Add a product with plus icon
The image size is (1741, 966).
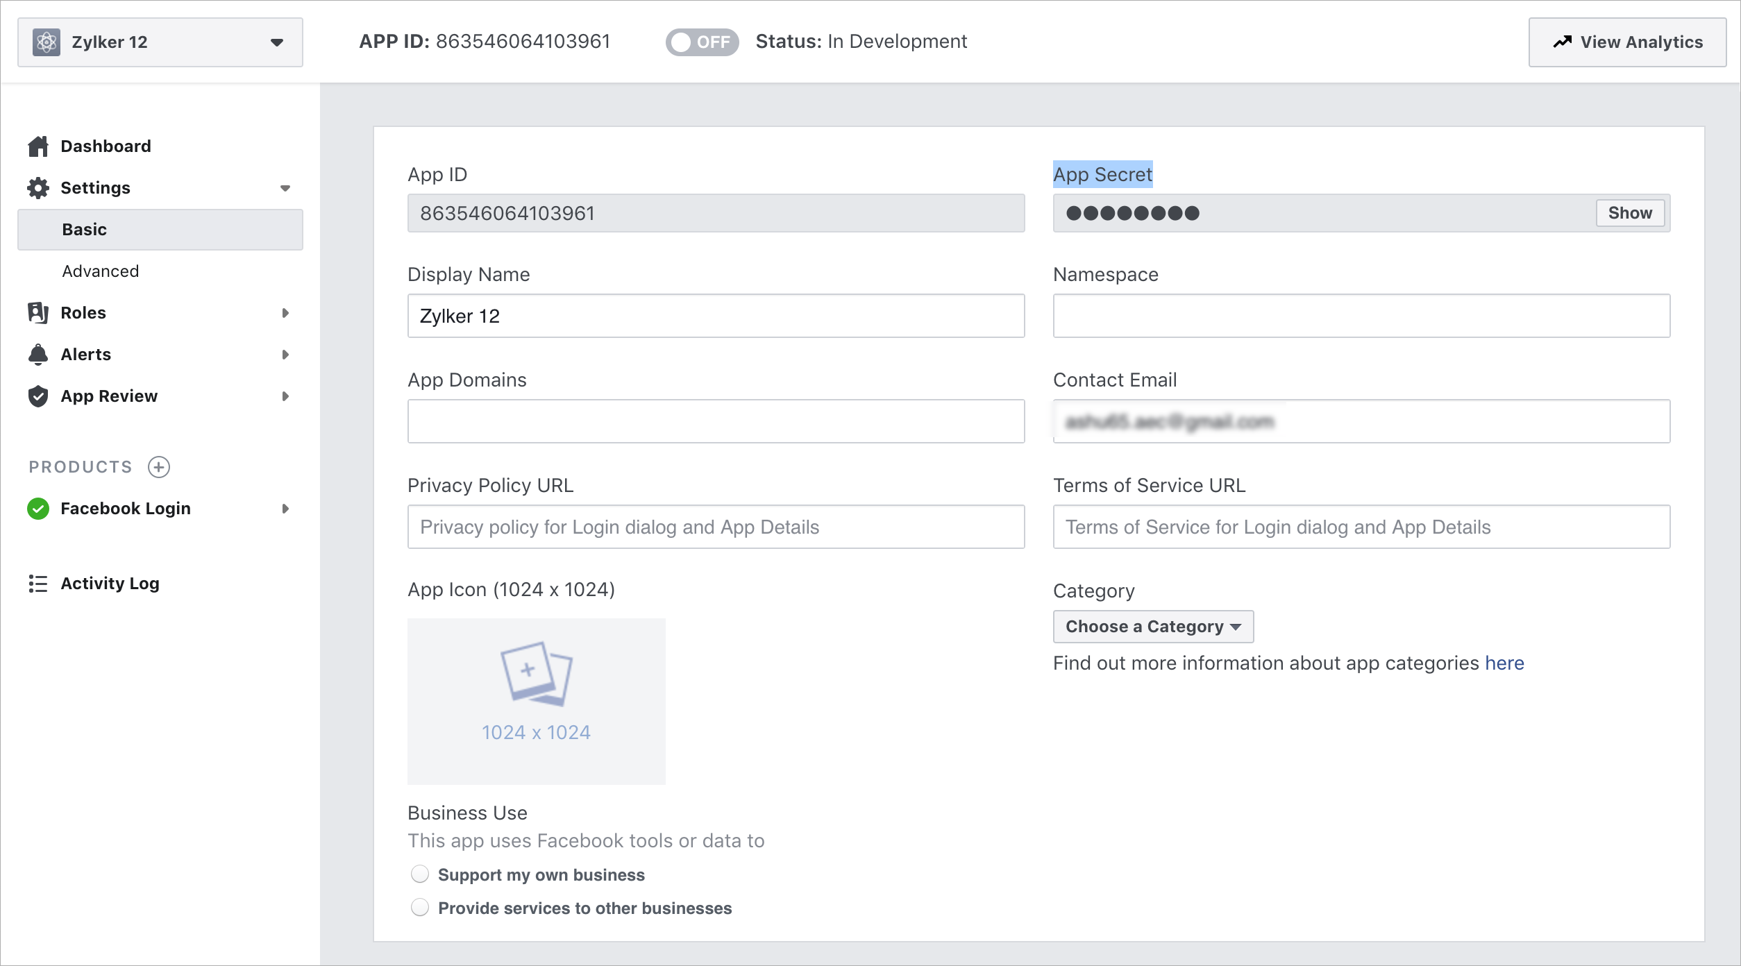pos(159,467)
